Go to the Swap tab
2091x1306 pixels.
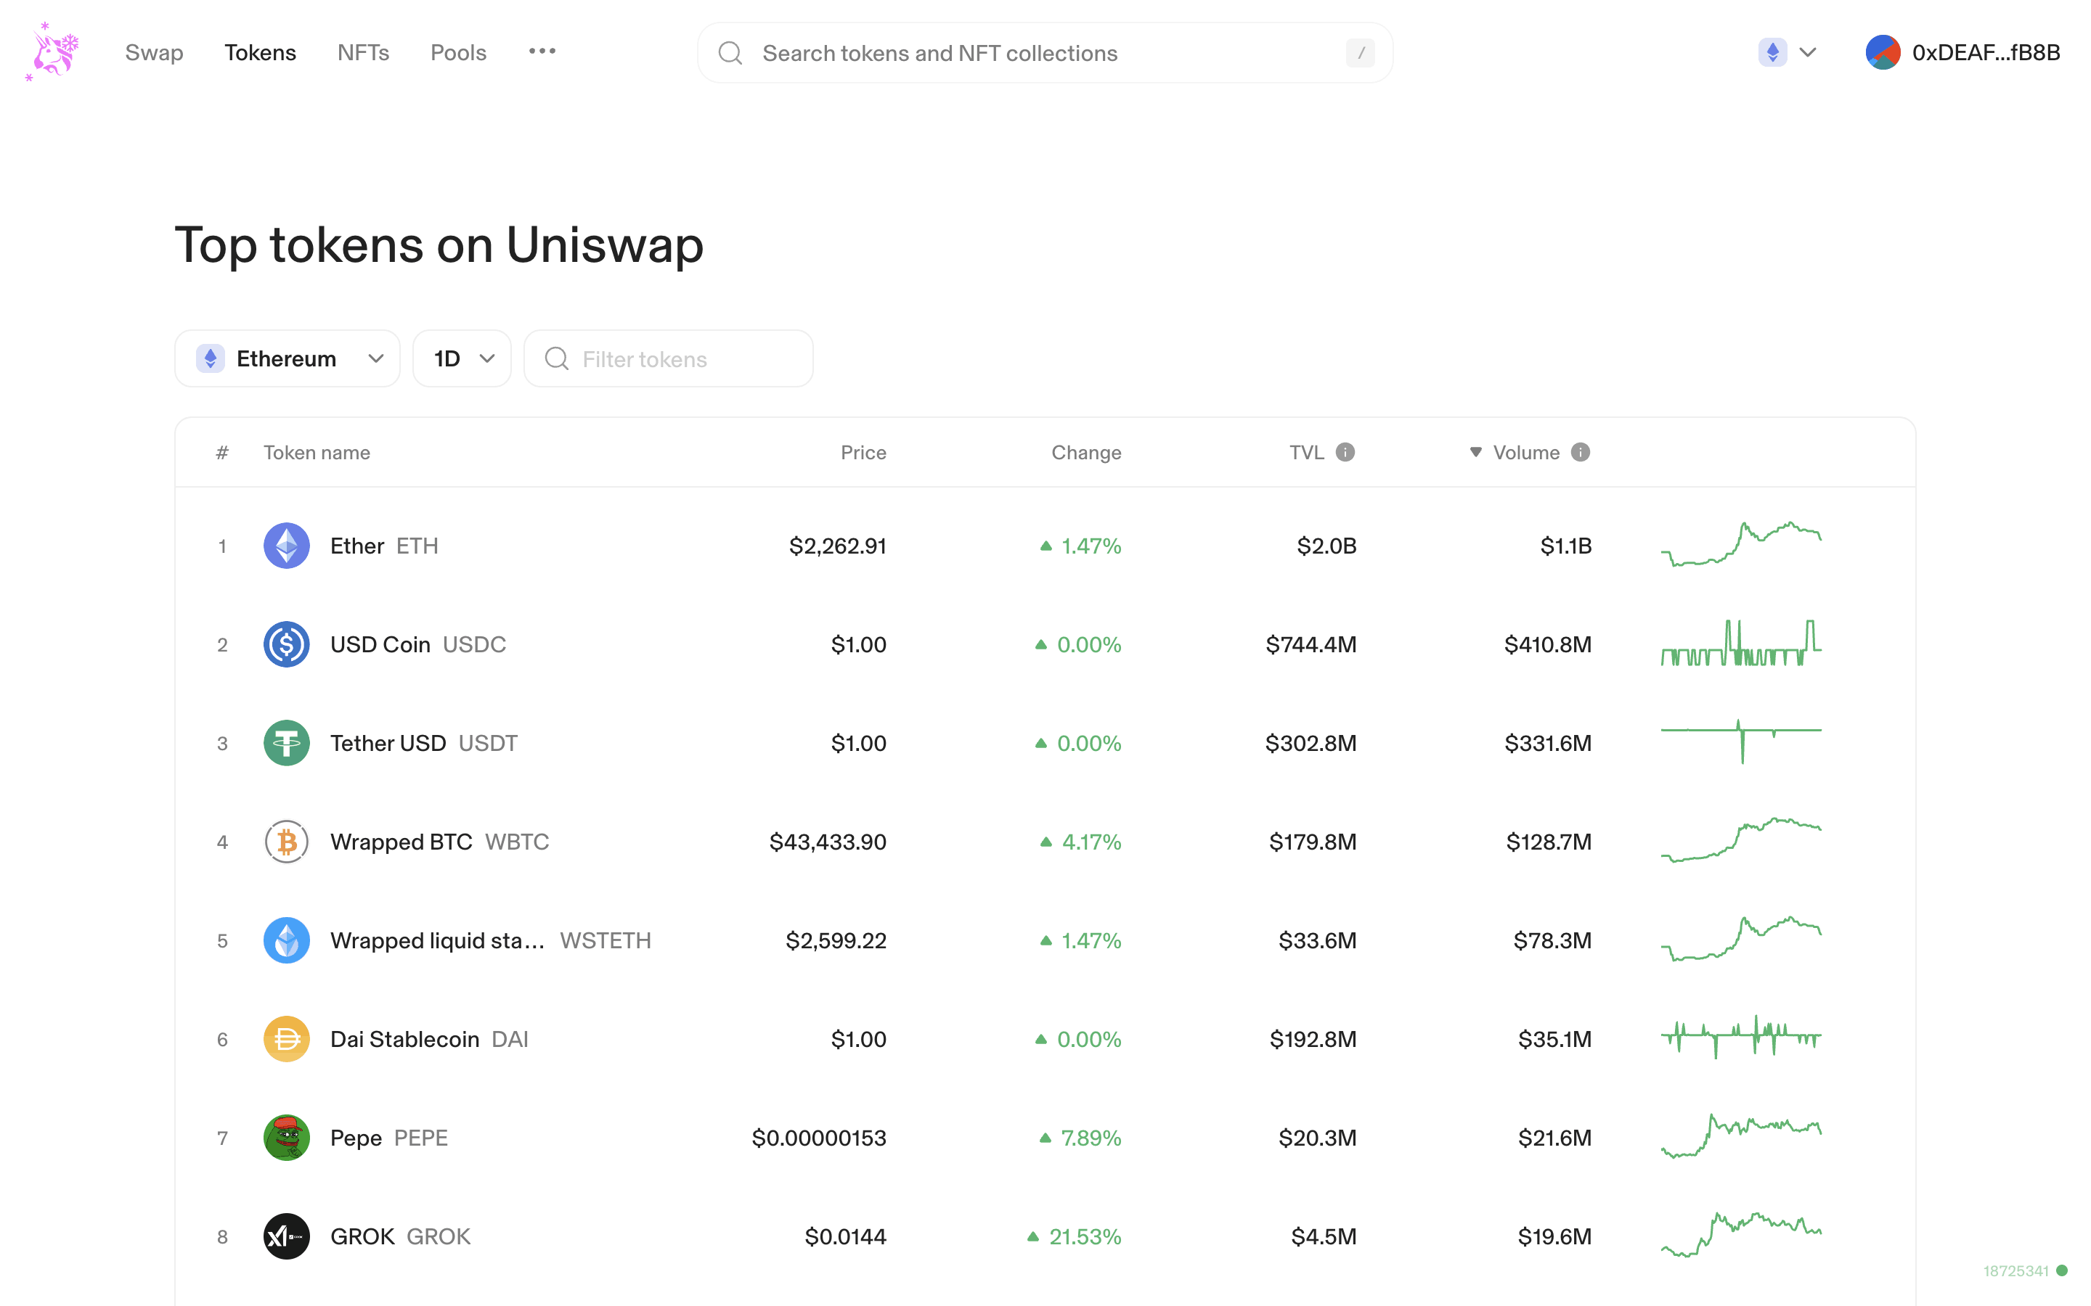click(x=154, y=53)
